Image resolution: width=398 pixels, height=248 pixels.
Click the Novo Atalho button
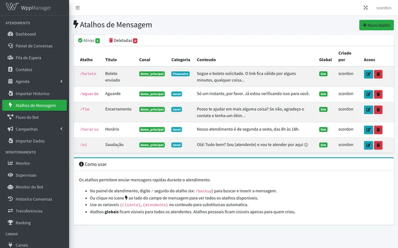pyautogui.click(x=376, y=25)
